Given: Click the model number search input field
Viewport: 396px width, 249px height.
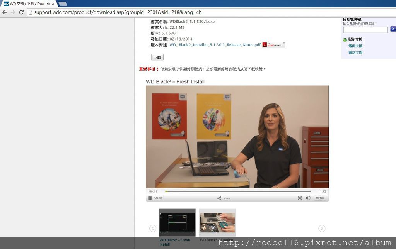Looking at the screenshot, I should tap(365, 30).
